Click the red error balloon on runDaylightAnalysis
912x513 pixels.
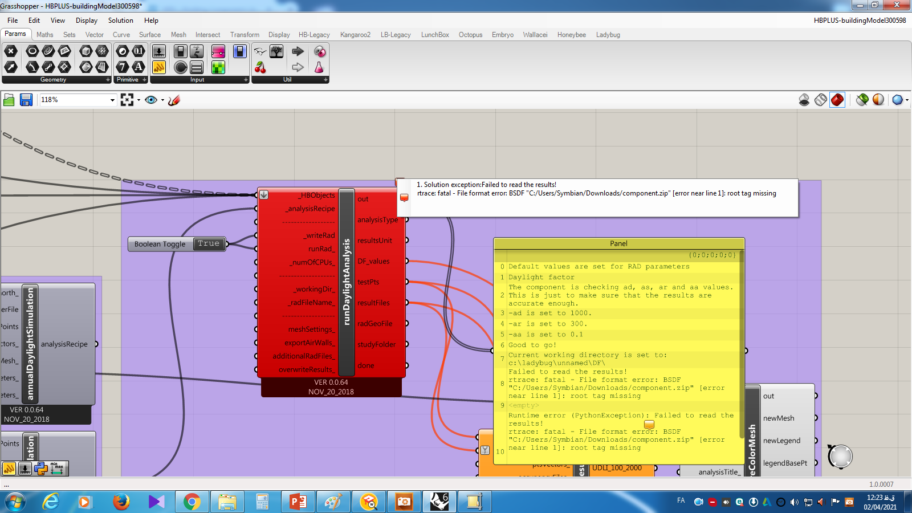(404, 197)
